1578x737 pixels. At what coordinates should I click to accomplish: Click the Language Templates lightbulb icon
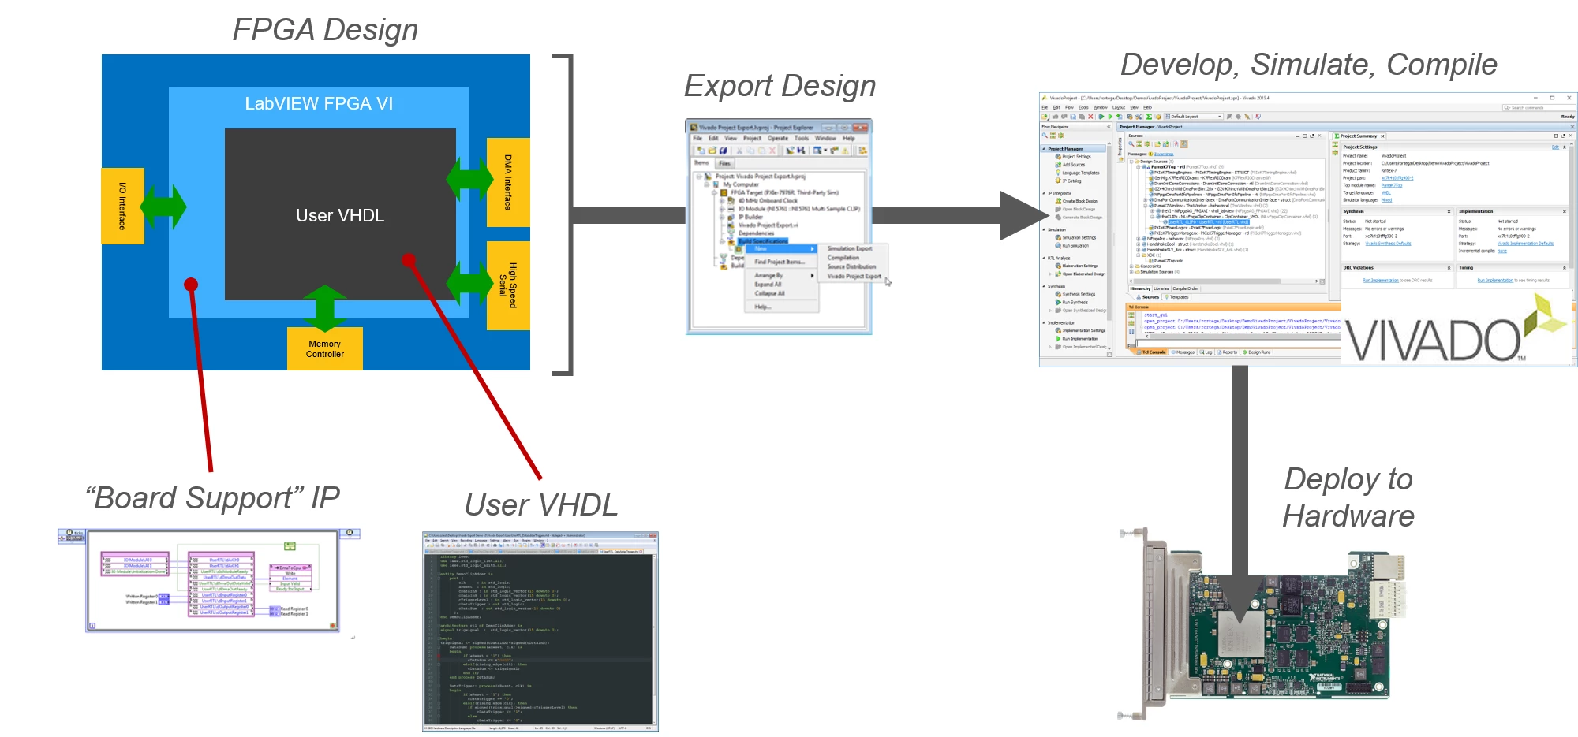coord(1058,173)
